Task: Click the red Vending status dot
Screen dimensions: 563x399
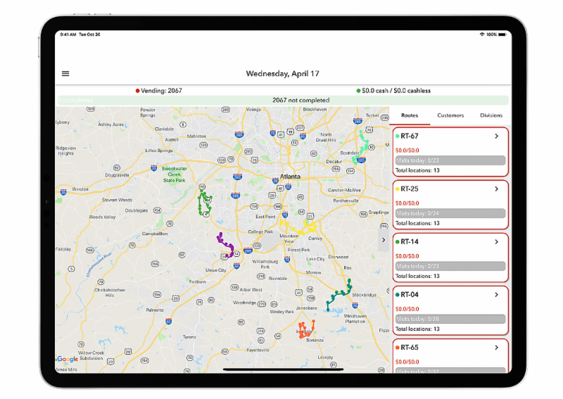Action: 137,91
